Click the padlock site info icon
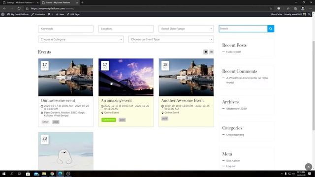Screen dimensions: 315x177 (x=27, y=8)
